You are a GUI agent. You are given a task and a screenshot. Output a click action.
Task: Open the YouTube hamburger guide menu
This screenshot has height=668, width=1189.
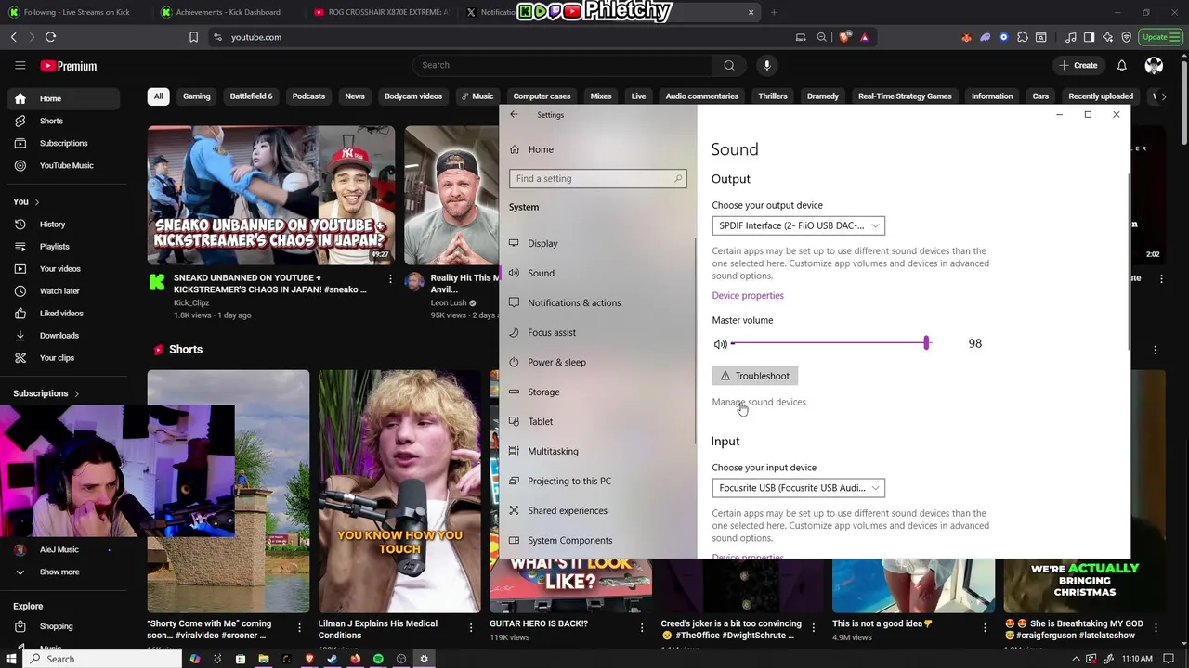(x=20, y=66)
